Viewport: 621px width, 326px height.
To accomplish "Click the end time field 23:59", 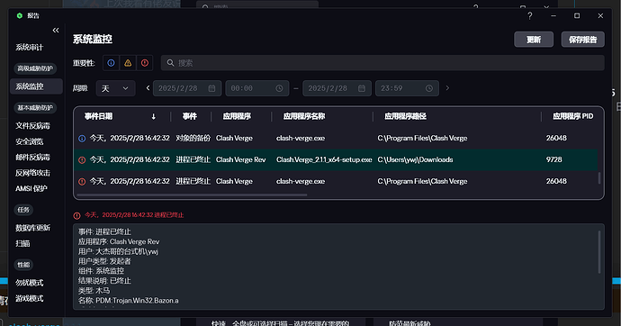I will pos(407,88).
